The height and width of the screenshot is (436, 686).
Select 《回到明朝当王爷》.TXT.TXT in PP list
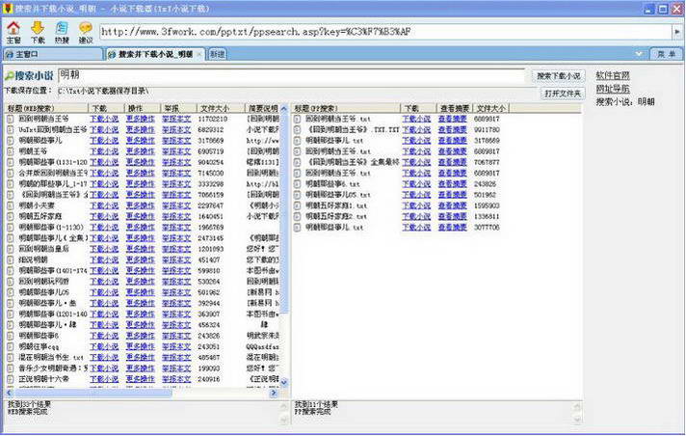[x=353, y=129]
